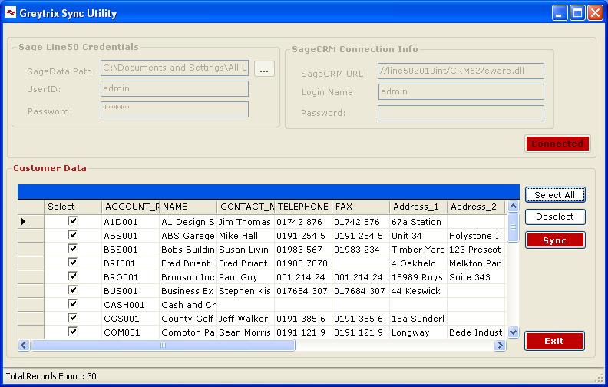Screen dimensions: 608x387
Task: Click the 'Mike Hall' contact cell
Action: pyautogui.click(x=246, y=236)
